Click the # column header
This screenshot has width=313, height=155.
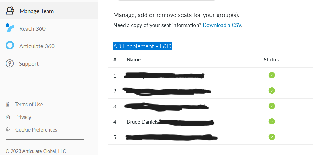click(x=115, y=60)
